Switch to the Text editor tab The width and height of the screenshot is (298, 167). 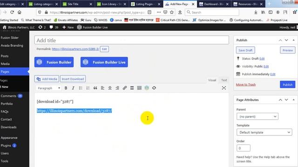tap(224, 80)
